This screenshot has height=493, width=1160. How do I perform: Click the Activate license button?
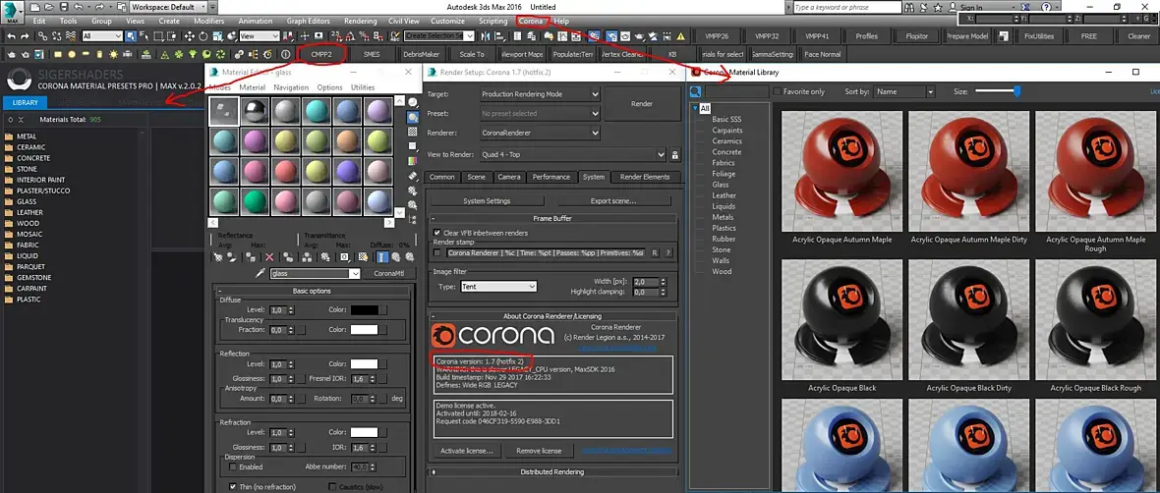466,451
